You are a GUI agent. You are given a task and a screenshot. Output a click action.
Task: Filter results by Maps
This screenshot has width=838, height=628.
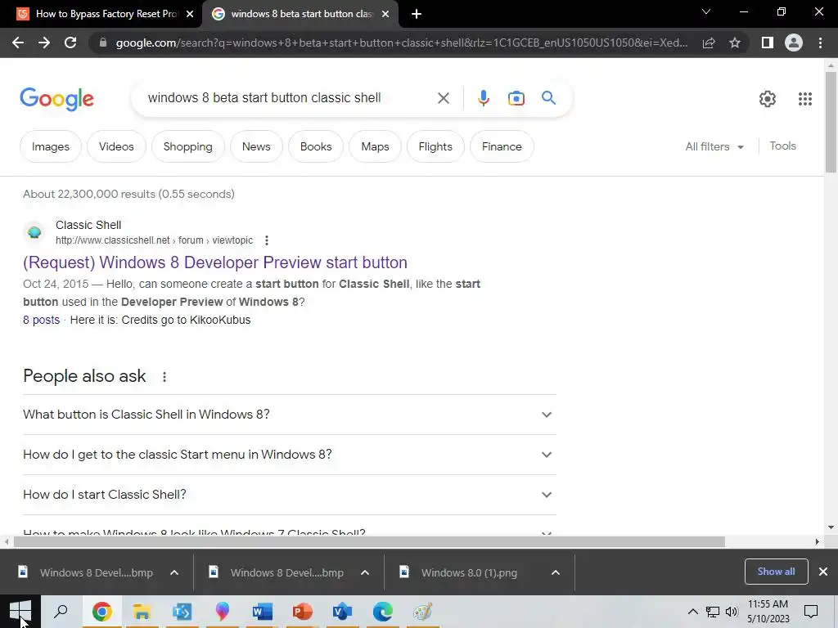coord(375,147)
